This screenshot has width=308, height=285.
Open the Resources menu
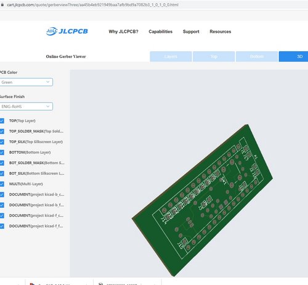[221, 31]
